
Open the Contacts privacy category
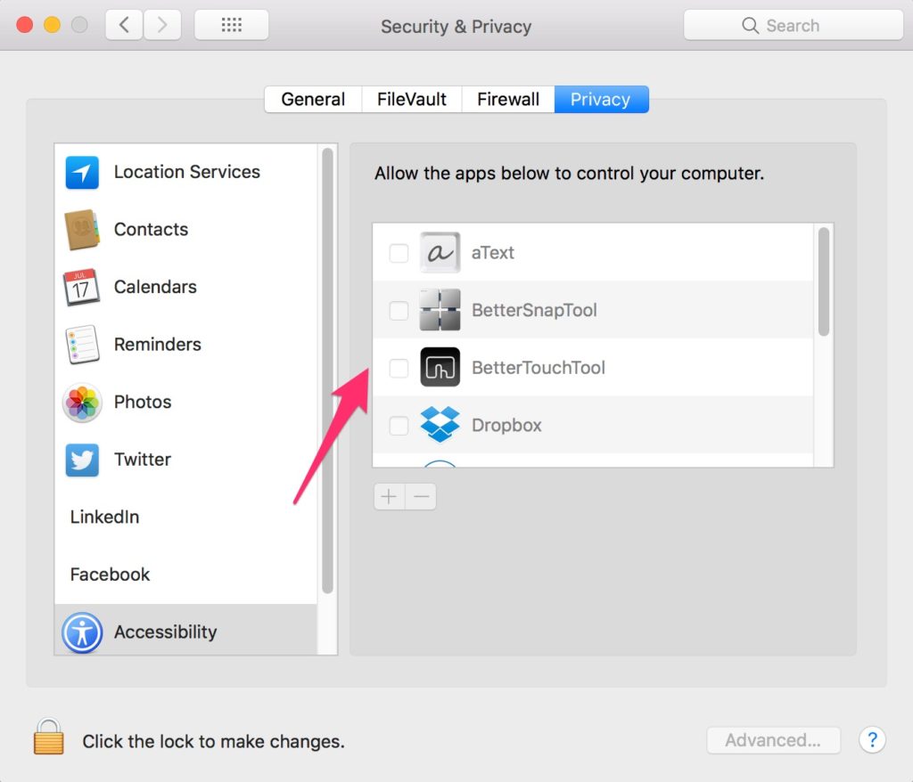(185, 229)
